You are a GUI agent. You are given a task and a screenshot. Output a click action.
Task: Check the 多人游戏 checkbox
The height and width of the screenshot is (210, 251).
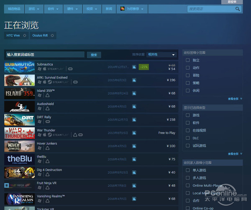click(x=187, y=178)
